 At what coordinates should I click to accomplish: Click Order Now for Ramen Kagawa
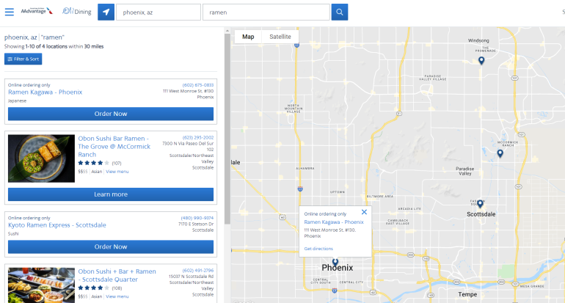coord(110,114)
